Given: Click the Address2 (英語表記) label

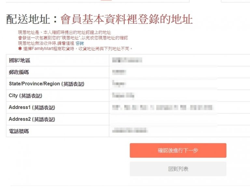Looking at the screenshot, I should 32,119.
